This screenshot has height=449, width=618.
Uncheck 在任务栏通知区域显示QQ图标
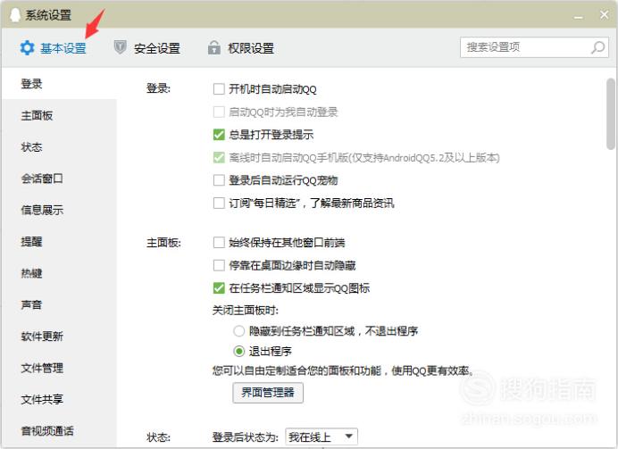tap(219, 288)
